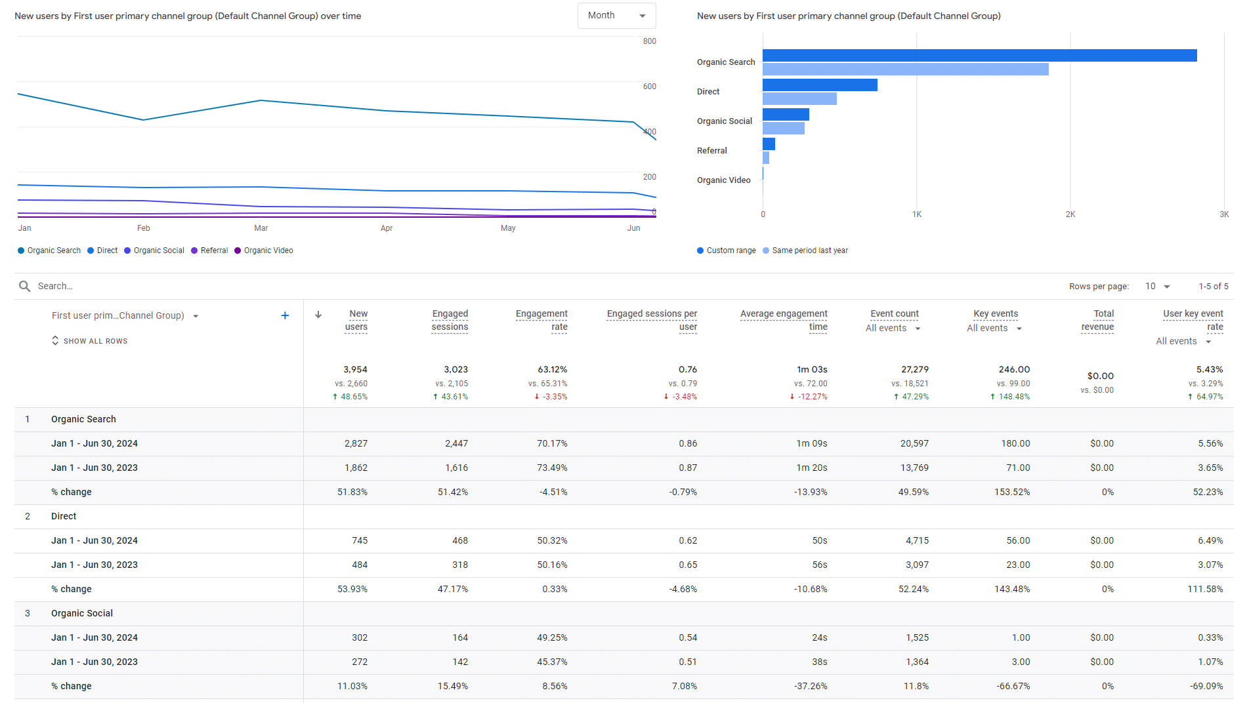This screenshot has width=1247, height=703.
Task: Toggle Organic Social series in legend
Action: coord(127,251)
